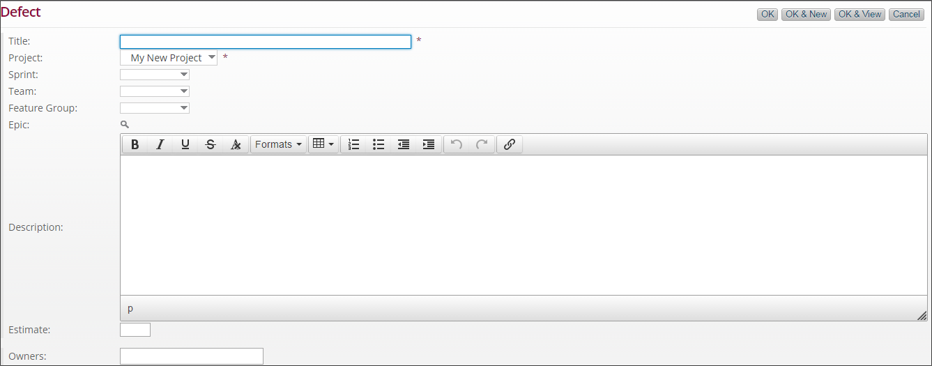Expand the Sprint dropdown

click(x=155, y=75)
